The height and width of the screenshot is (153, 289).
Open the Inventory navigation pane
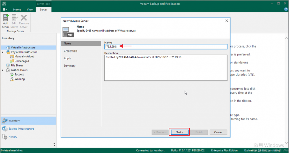click(x=29, y=121)
